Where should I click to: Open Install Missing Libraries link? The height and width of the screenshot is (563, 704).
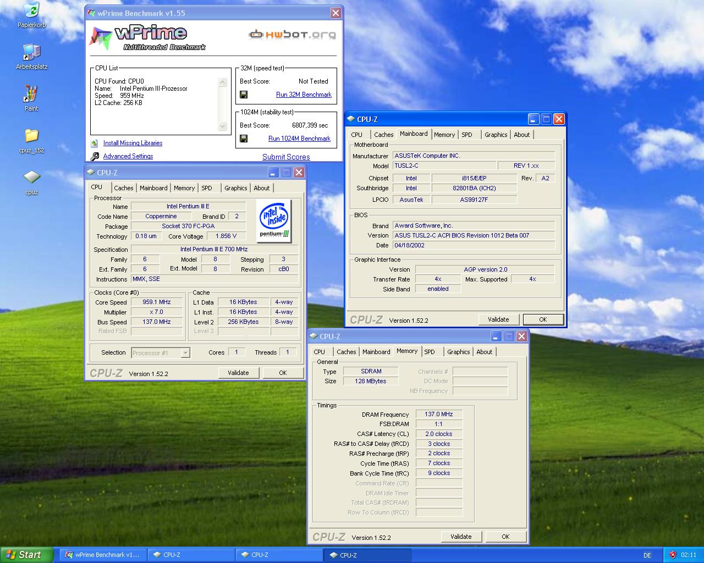coord(133,143)
